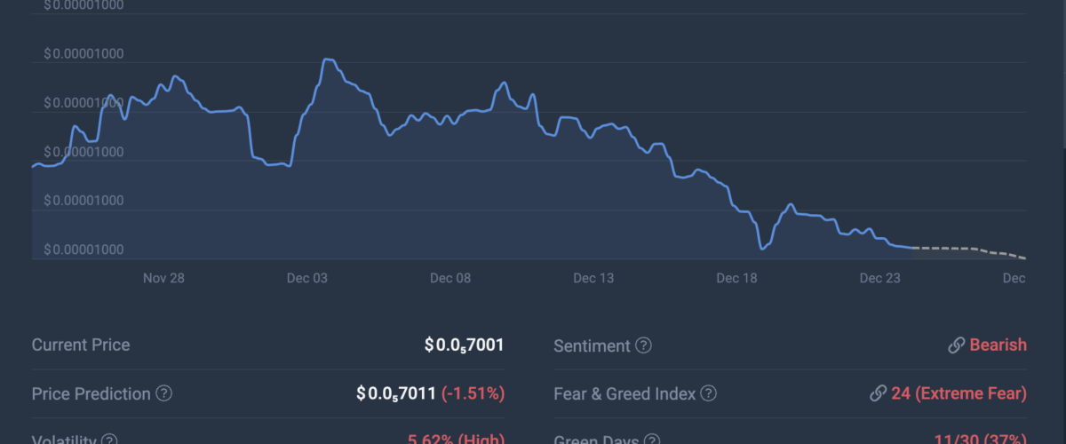Screen dimensions: 1066x444
Task: Click the help icon beside Price Prediction
Action: (163, 392)
